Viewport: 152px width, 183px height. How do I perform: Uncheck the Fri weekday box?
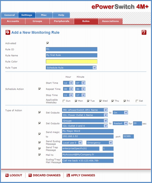coord(125,101)
